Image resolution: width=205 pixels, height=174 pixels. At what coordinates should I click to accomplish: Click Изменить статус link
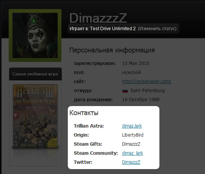pyautogui.click(x=157, y=29)
